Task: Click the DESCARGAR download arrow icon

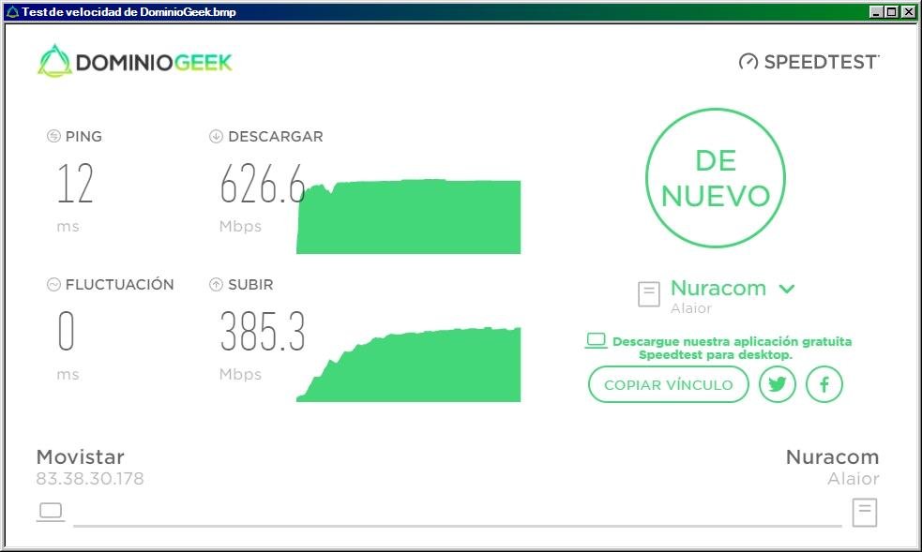Action: [x=214, y=136]
